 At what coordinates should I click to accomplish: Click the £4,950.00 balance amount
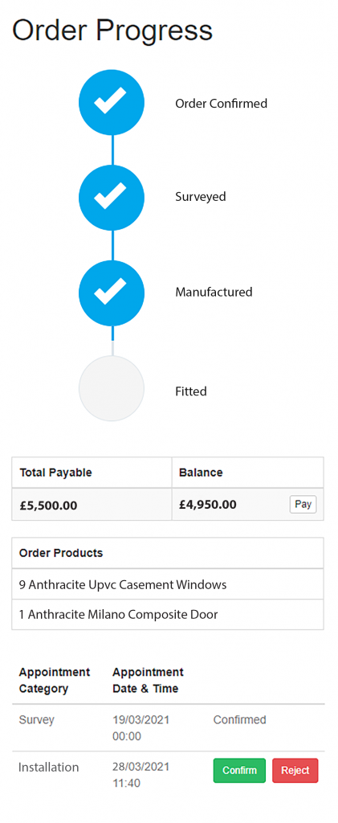[207, 505]
